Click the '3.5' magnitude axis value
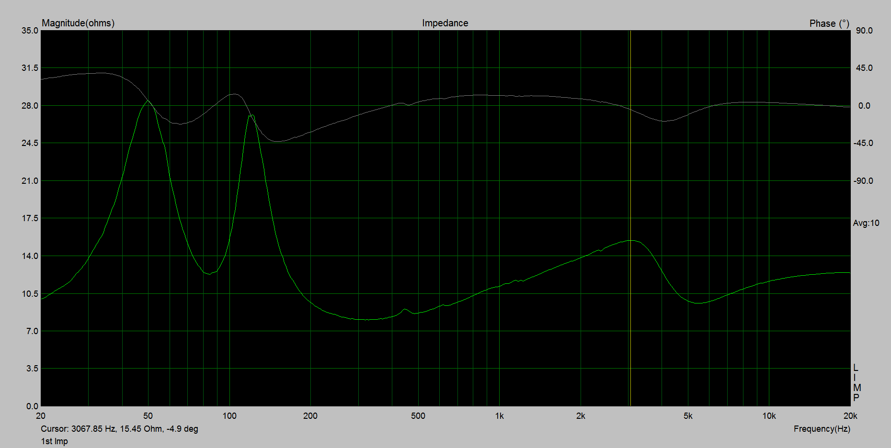 point(32,369)
